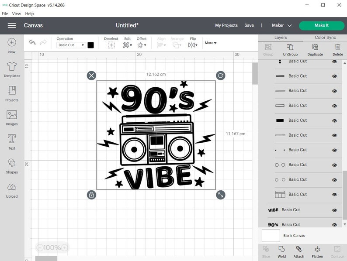Image resolution: width=347 pixels, height=261 pixels.
Task: Click the Canvas heading
Action: pyautogui.click(x=33, y=25)
